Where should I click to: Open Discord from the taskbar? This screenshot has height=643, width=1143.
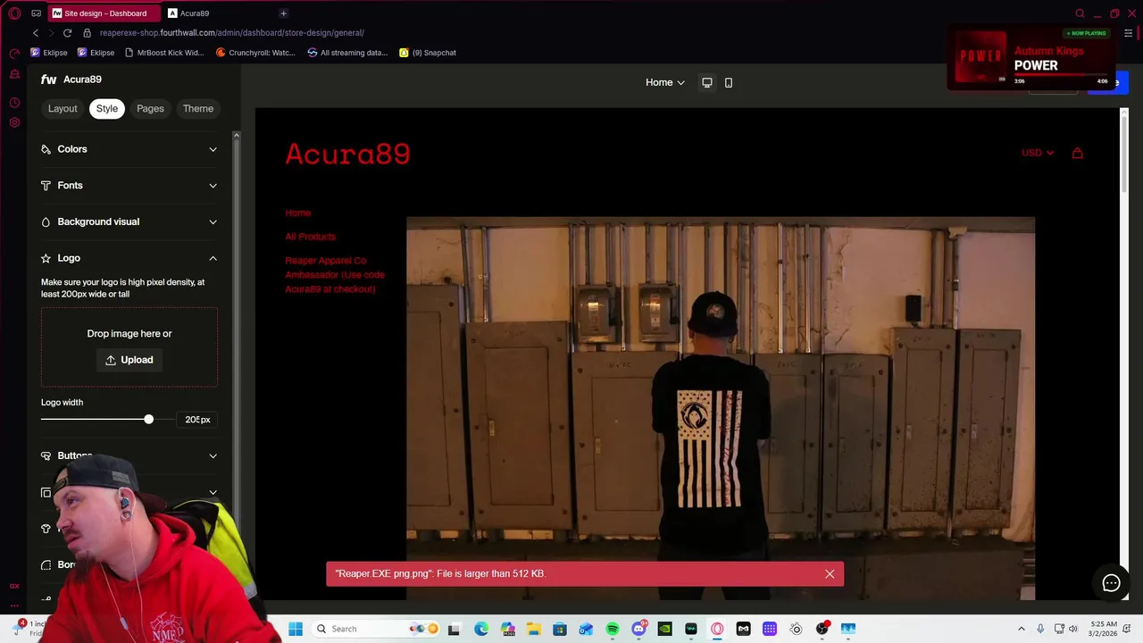(638, 629)
